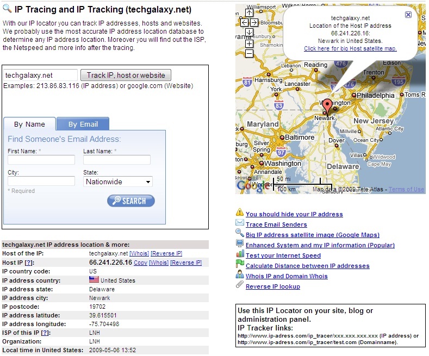Click the magnifier icon beside page title

point(7,9)
